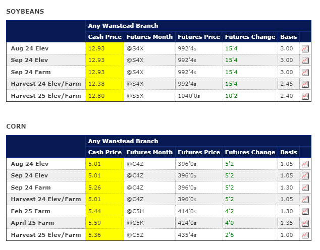Open chart icon for soybeans Sep 24 Farm

click(x=305, y=72)
